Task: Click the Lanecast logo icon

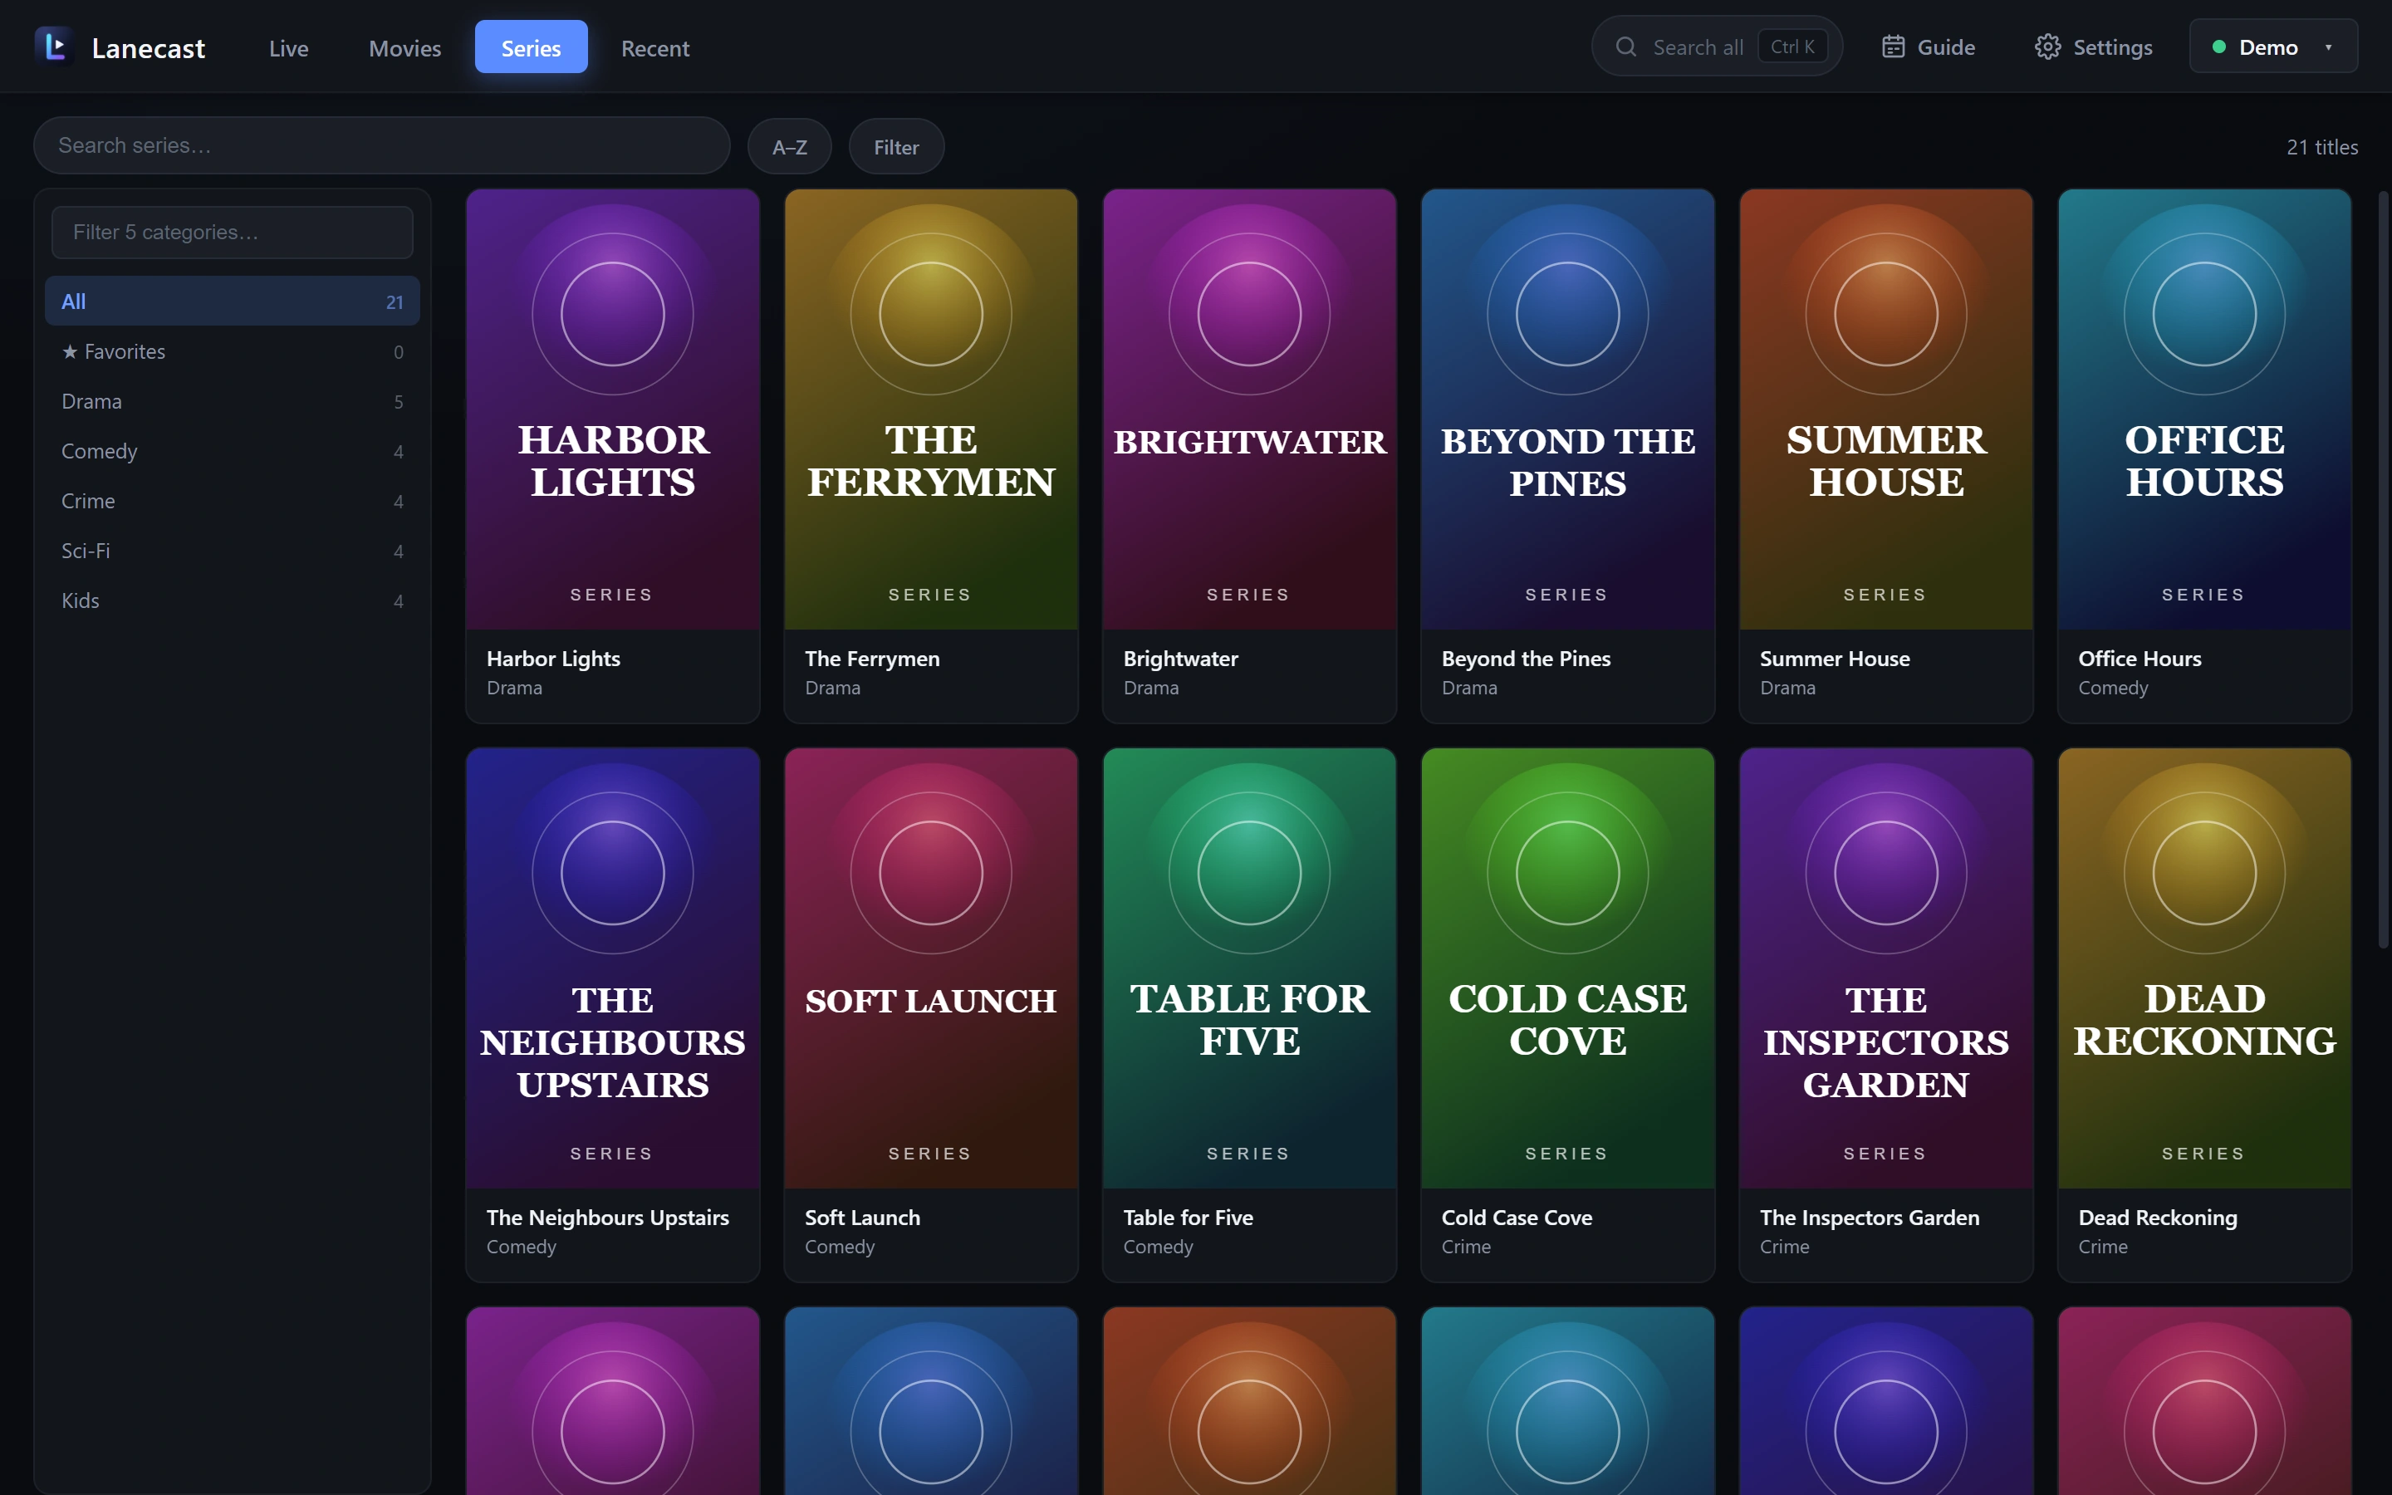Action: click(54, 47)
